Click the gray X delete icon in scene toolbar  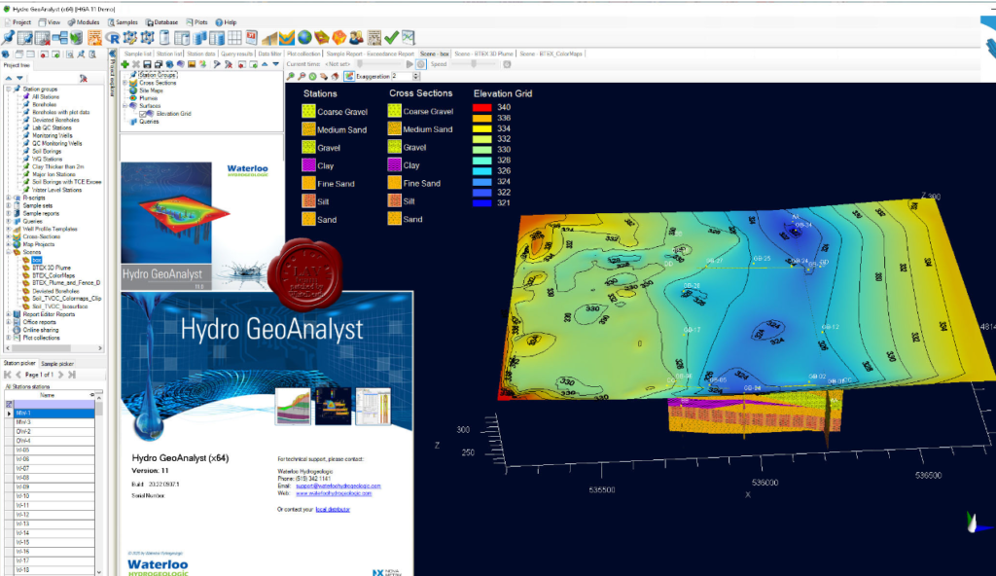[136, 64]
